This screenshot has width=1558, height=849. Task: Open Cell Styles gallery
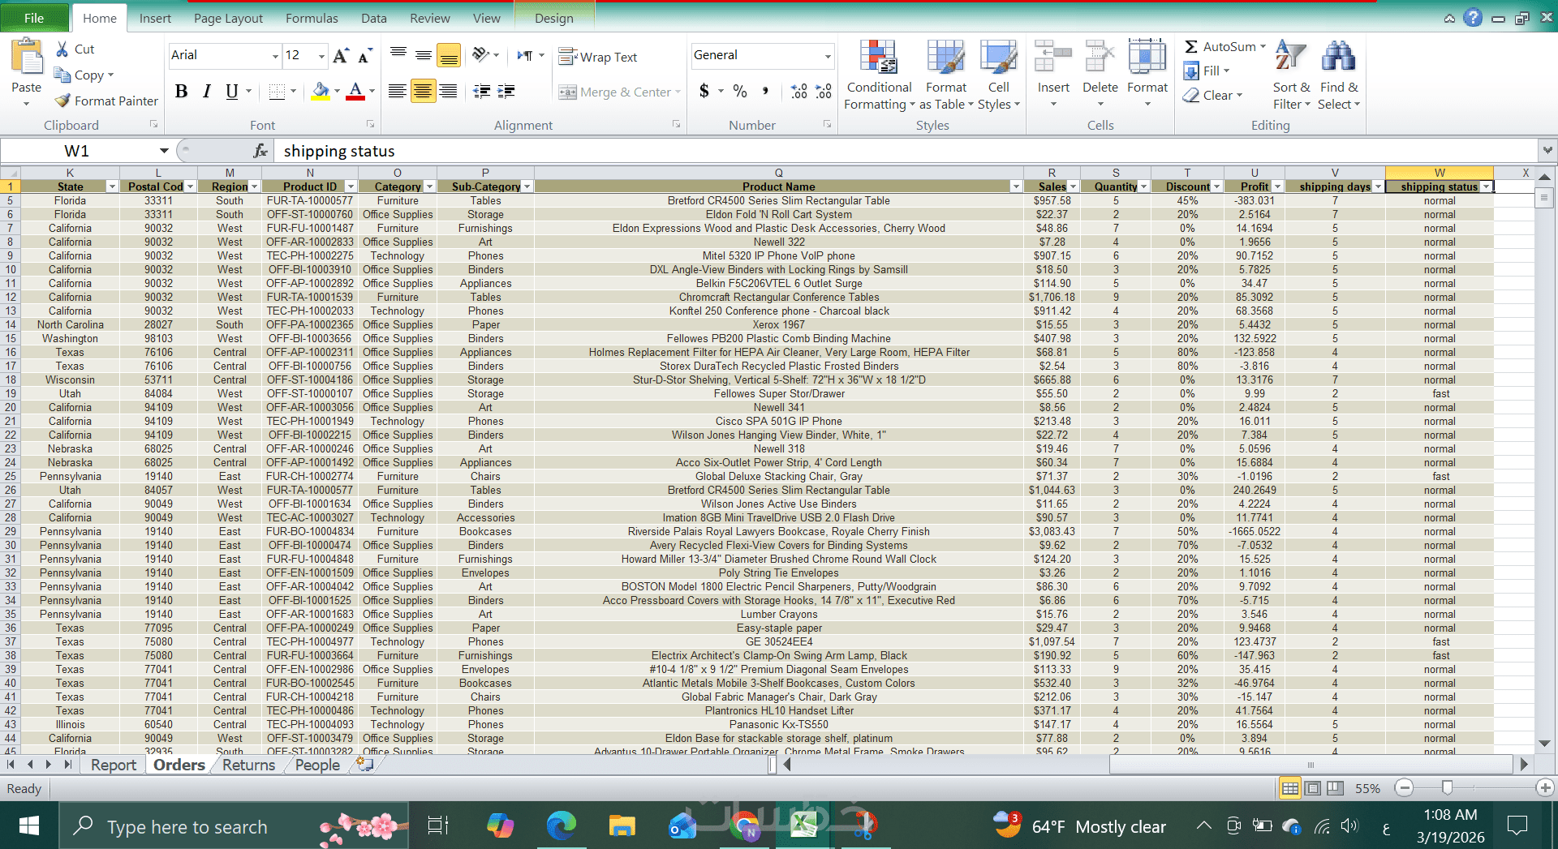pos(999,75)
